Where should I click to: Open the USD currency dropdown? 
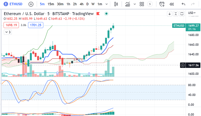(x=192, y=13)
